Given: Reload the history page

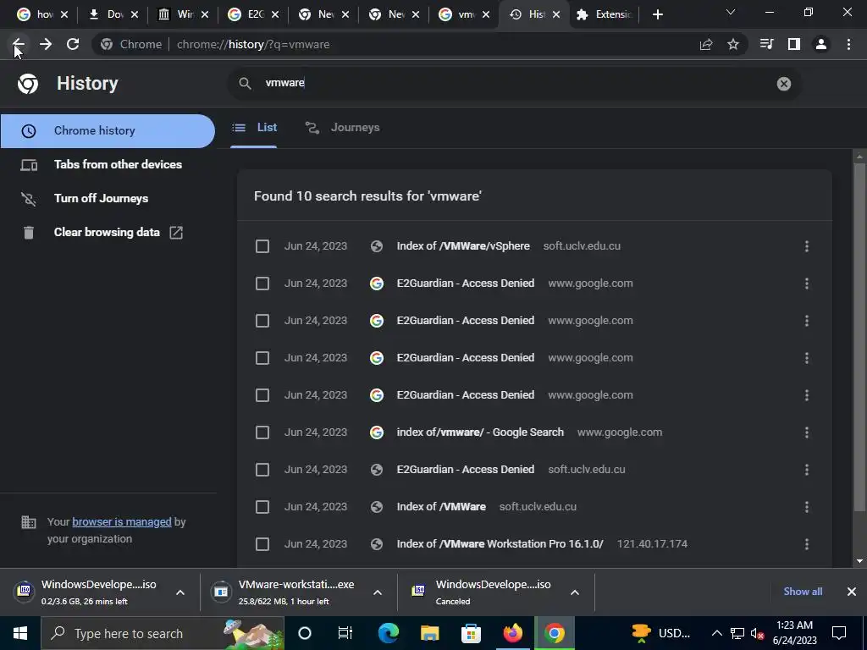Looking at the screenshot, I should point(73,44).
